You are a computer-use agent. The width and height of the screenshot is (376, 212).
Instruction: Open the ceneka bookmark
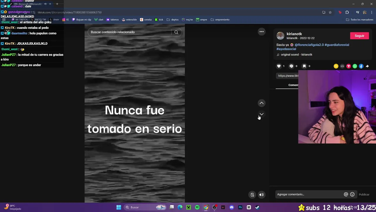pos(146,20)
